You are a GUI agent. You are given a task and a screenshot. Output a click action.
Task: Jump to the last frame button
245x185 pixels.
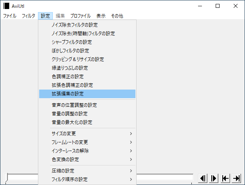point(236,178)
